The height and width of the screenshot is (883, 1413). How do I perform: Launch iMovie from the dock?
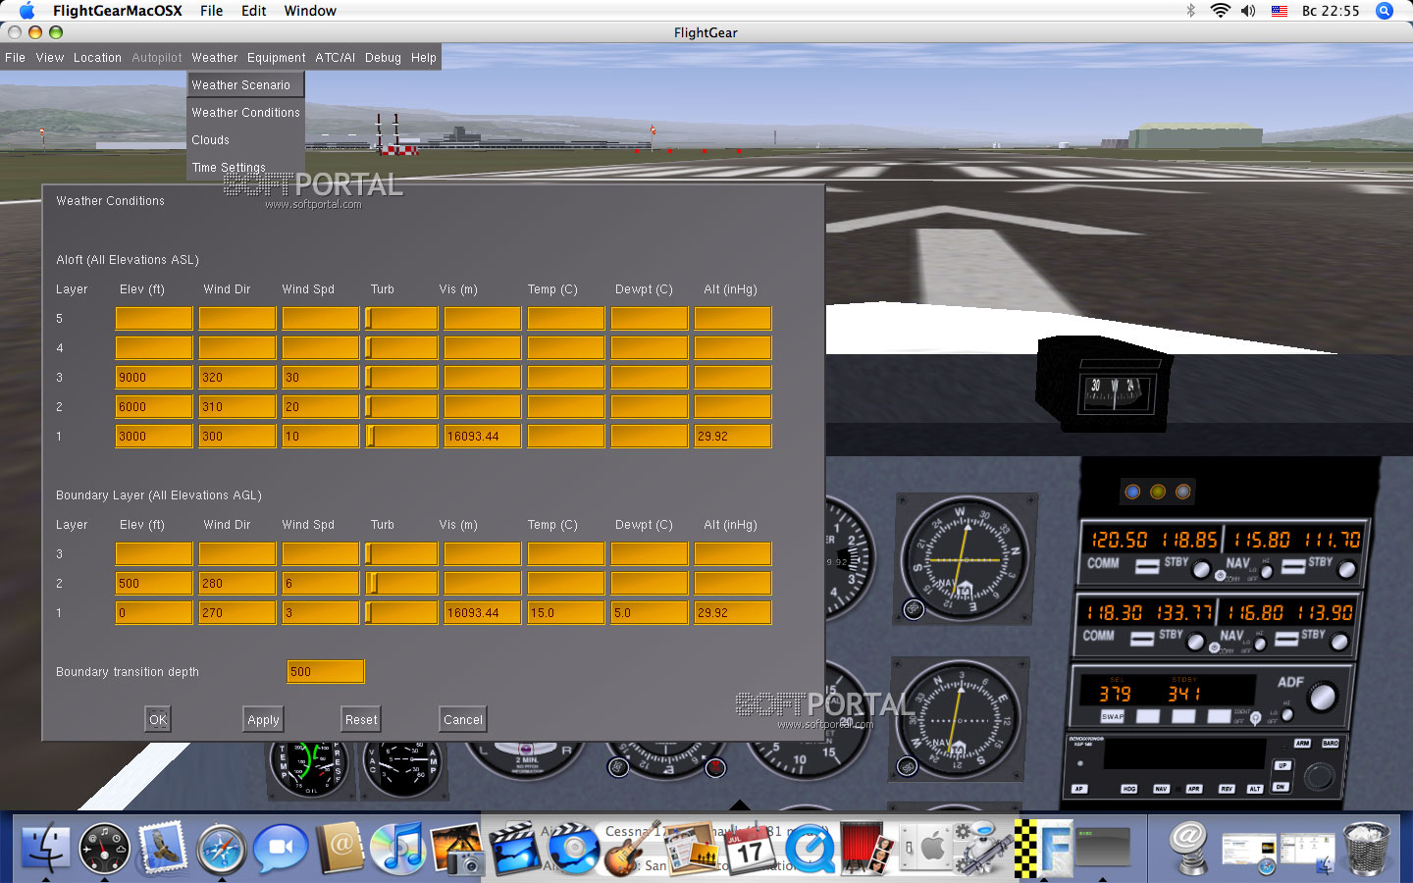(516, 849)
